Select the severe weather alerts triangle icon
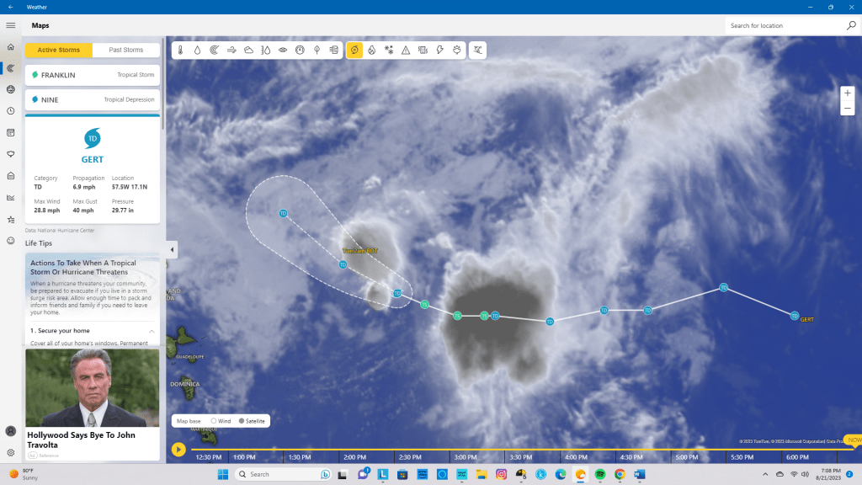Viewport: 862px width, 485px height. [x=406, y=51]
